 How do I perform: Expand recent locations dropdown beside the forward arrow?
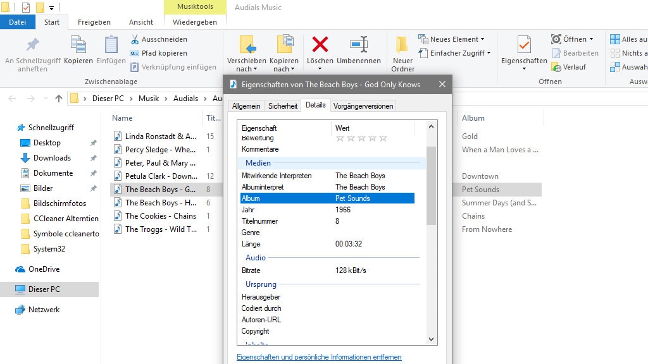click(46, 99)
